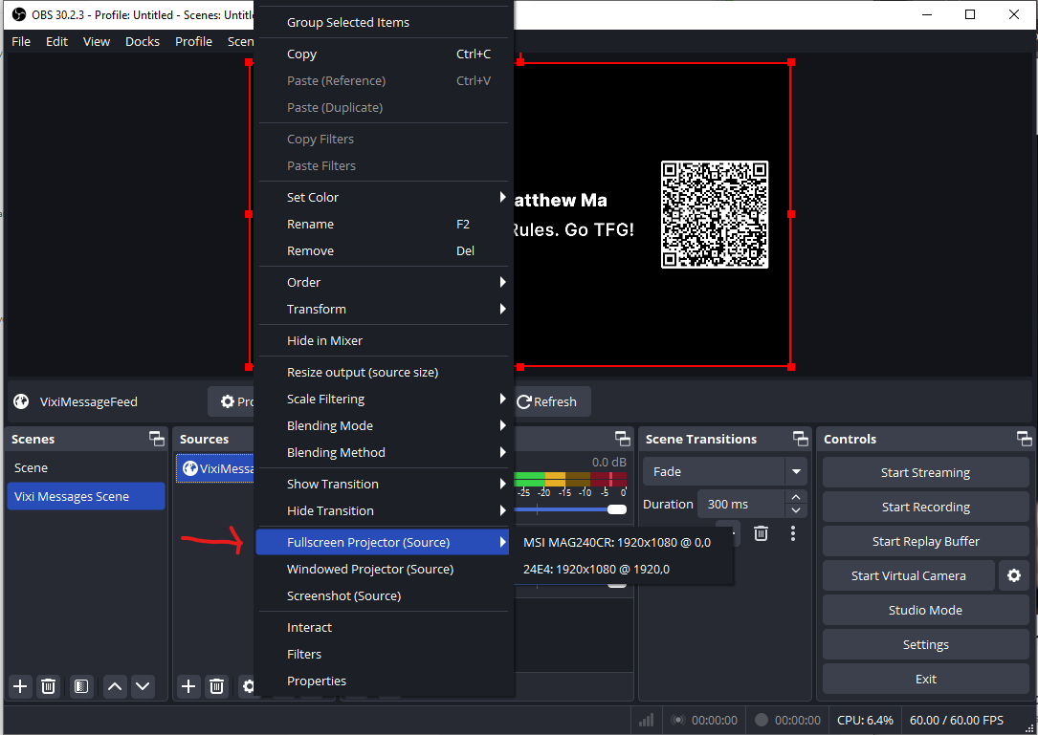Click Group Selected Items
Viewport: 1038px width, 735px height.
tap(384, 23)
